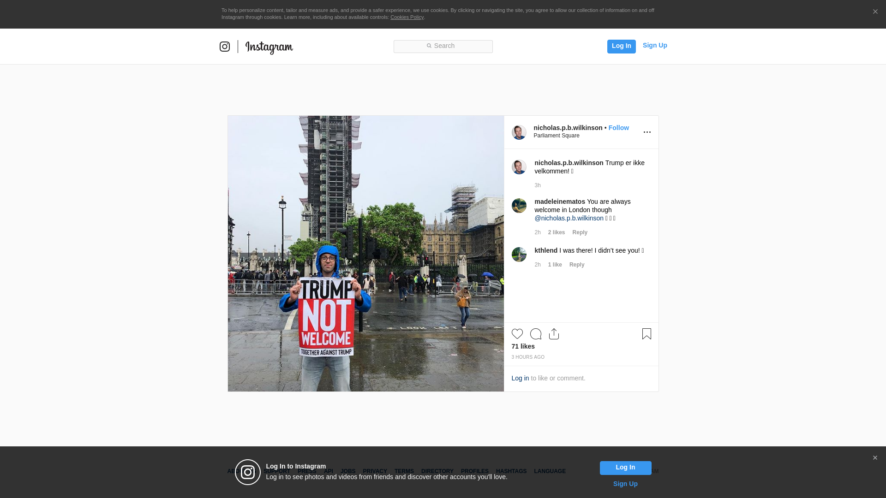Reply to kthlend comment
886x498 pixels.
pos(577,265)
